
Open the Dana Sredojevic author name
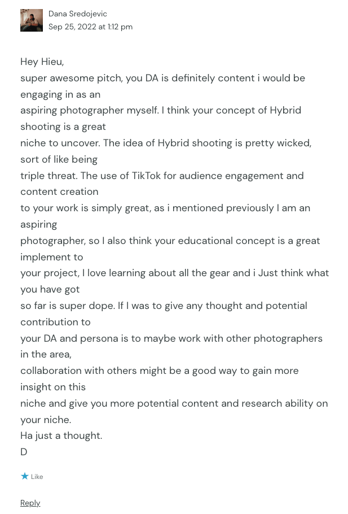click(x=78, y=14)
